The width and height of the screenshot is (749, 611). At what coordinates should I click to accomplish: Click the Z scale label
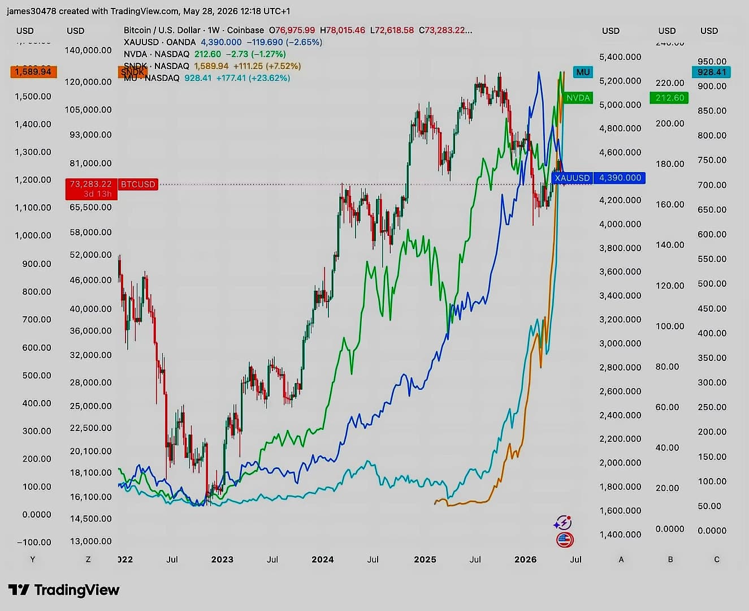[x=88, y=560]
